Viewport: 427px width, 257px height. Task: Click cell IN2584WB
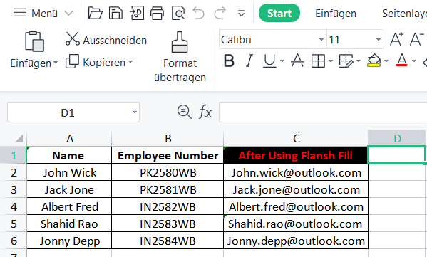click(168, 241)
